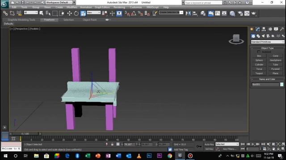This screenshot has height=160, width=286.
Task: Collapse the Name and Color rollout
Action: [x=267, y=79]
